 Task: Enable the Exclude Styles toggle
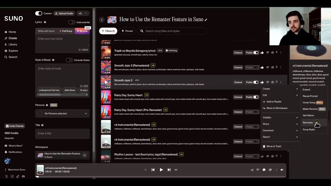coord(69,60)
